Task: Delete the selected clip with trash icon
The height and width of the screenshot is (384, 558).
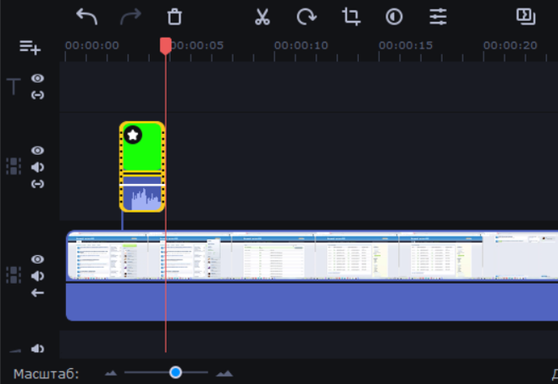Action: (x=174, y=16)
